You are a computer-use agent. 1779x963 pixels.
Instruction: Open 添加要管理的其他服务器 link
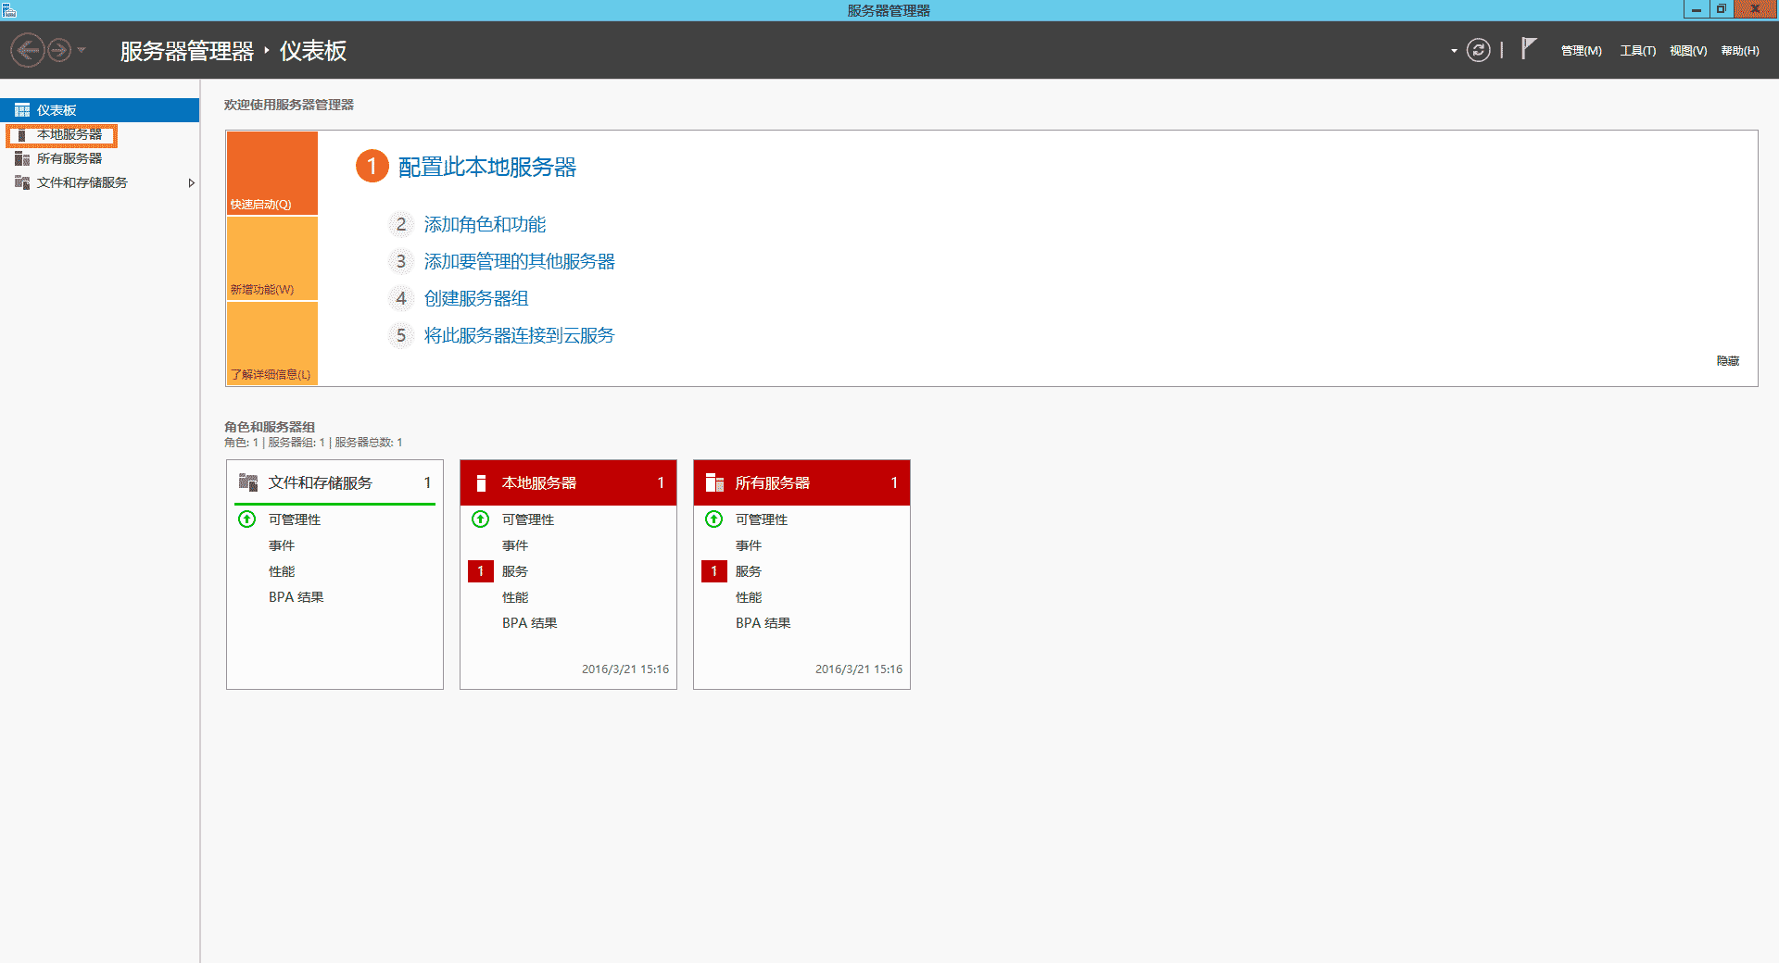point(519,261)
